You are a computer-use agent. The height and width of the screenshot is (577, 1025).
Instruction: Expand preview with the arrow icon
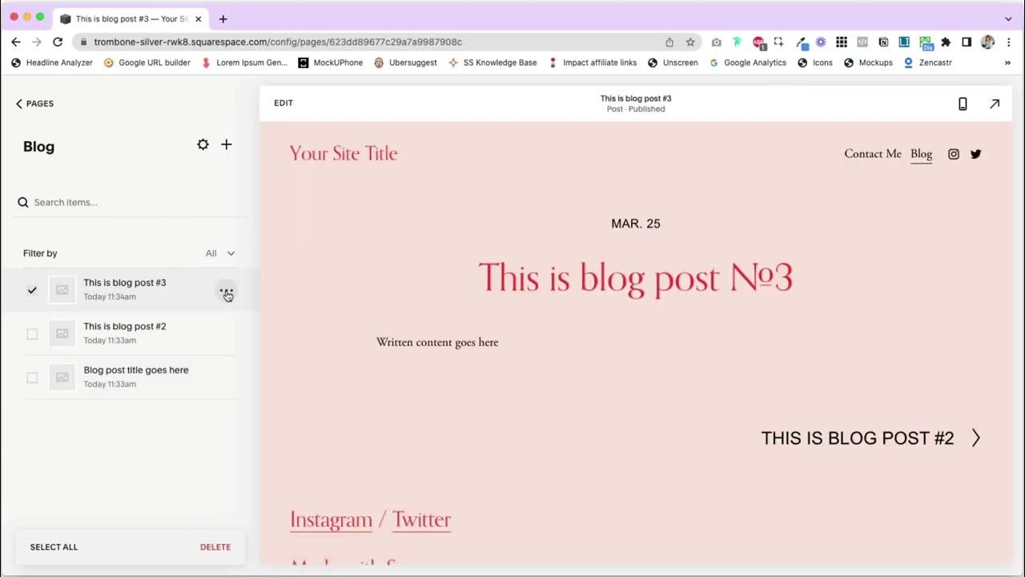click(995, 103)
